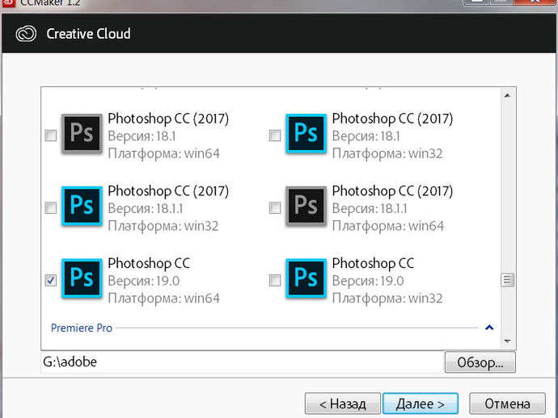Click Photoshop CC 2017 18.1 win64 icon
The image size is (558, 418).
click(x=82, y=133)
